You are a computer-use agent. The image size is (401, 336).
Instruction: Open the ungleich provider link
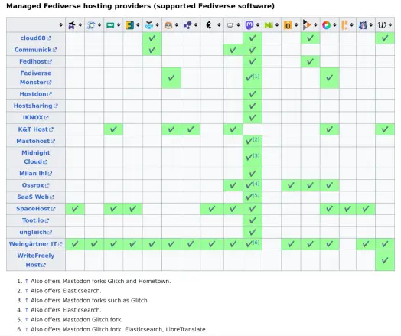35,232
